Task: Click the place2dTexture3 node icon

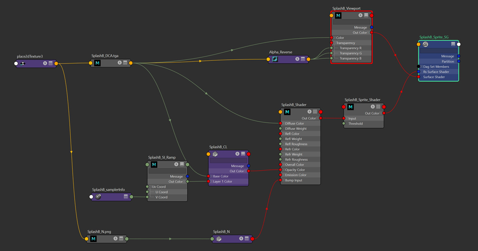Action: [22, 64]
